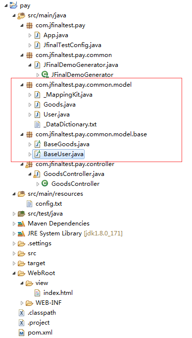The image size is (192, 338).
Task: Select the App.java file name
Action: point(56,35)
